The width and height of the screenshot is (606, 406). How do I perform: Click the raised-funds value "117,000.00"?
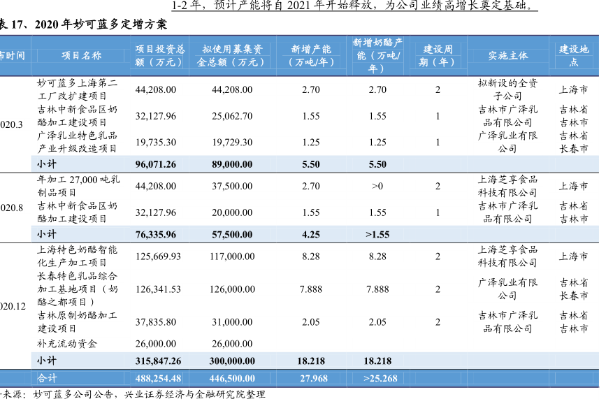click(232, 256)
